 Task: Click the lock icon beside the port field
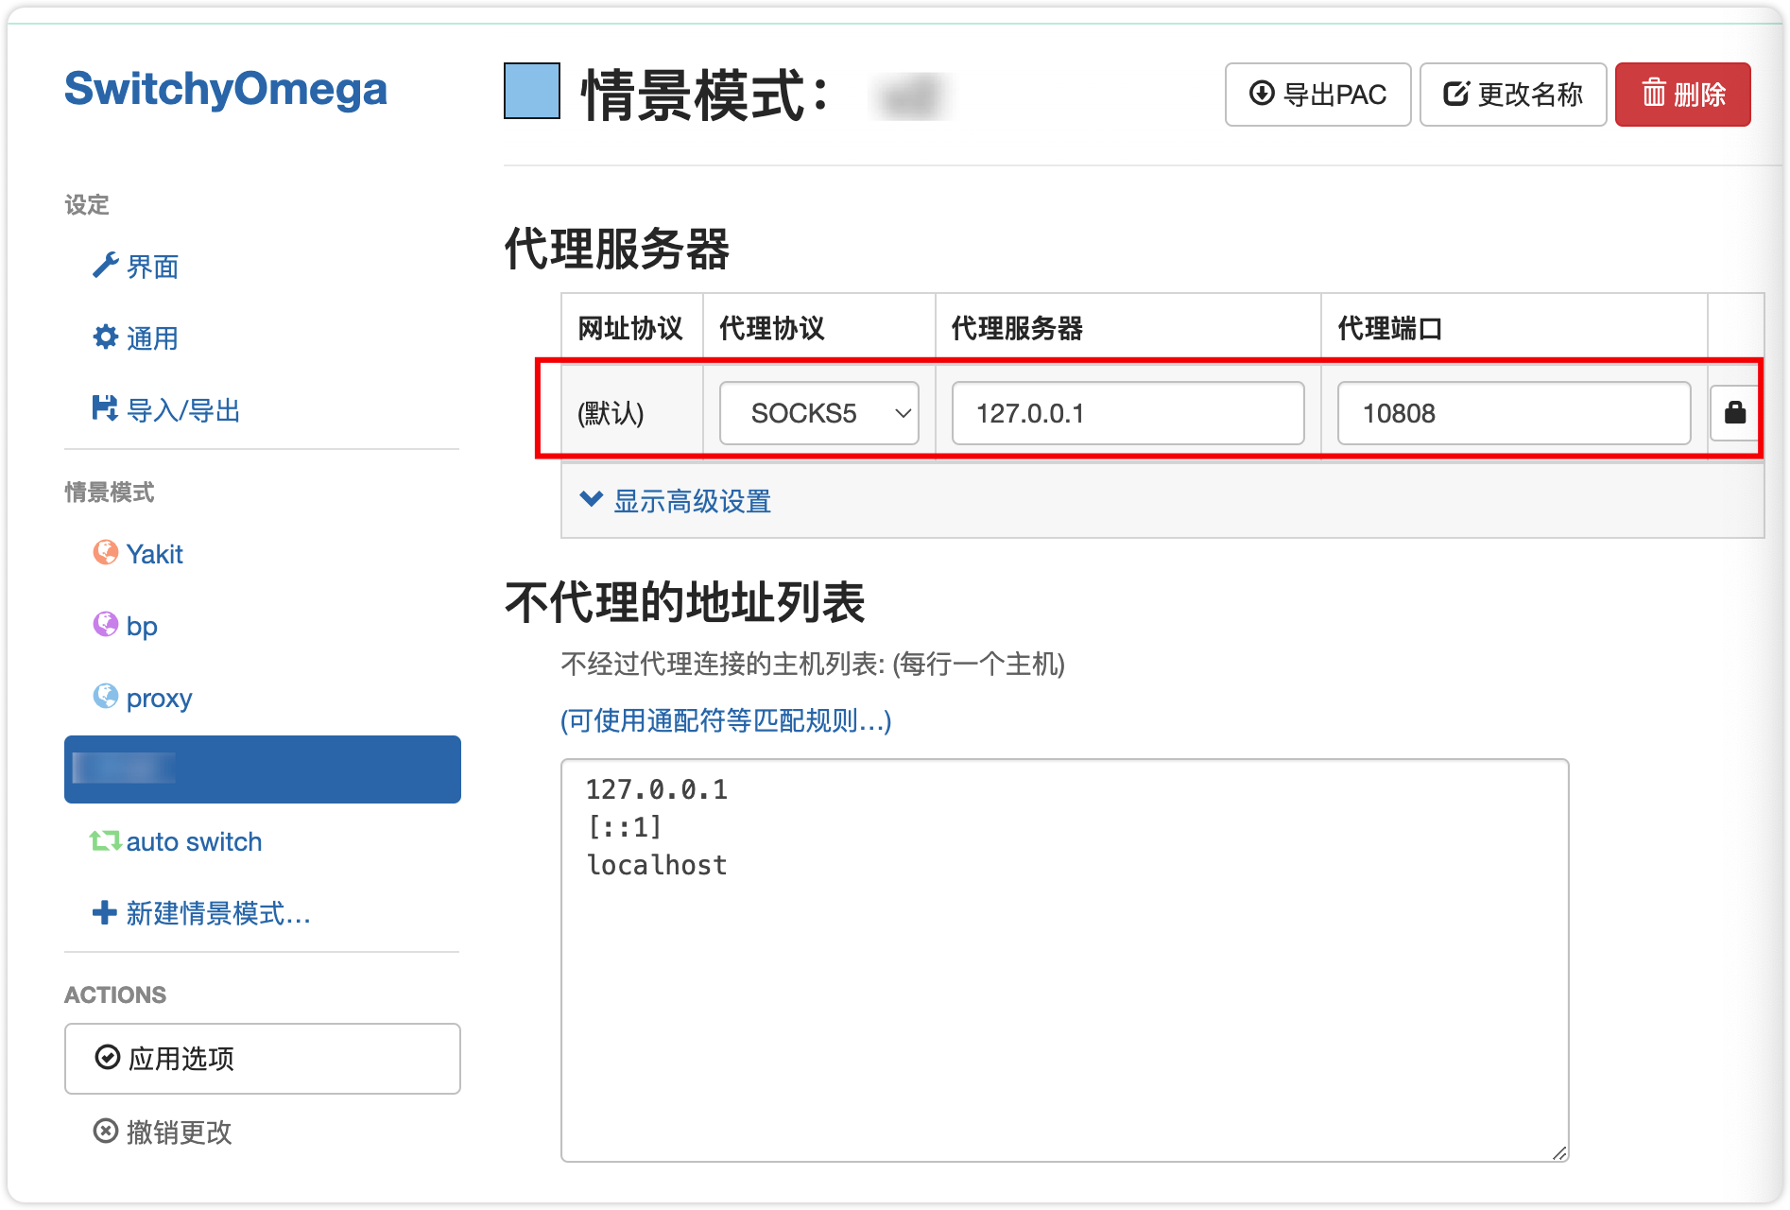pyautogui.click(x=1736, y=412)
